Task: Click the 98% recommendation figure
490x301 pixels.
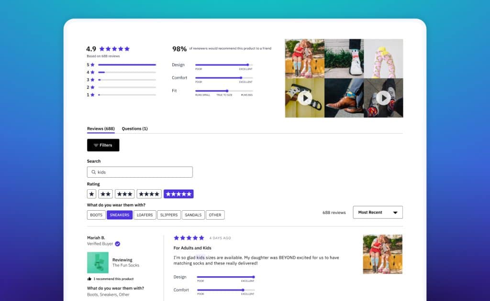Action: (x=179, y=49)
